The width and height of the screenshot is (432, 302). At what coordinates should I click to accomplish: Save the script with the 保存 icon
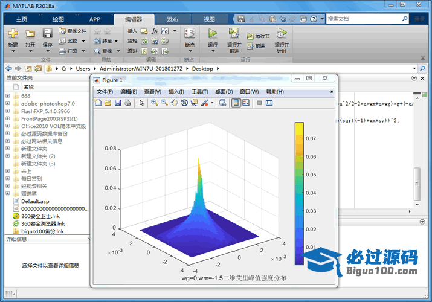47,34
